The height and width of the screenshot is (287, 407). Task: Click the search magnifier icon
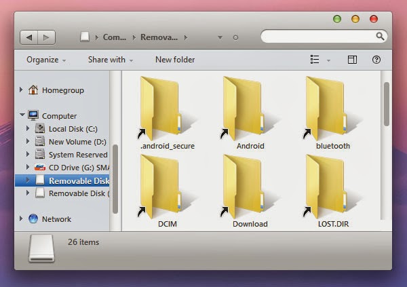tap(380, 36)
